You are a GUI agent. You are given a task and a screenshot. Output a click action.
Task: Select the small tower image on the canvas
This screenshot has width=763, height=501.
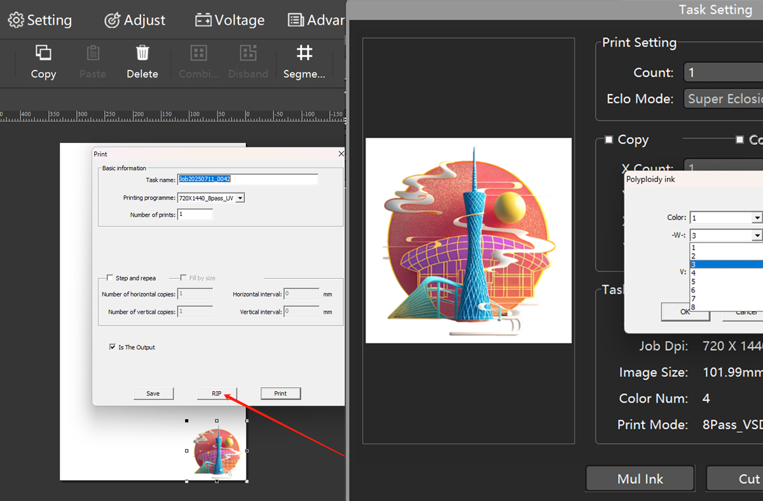[217, 451]
